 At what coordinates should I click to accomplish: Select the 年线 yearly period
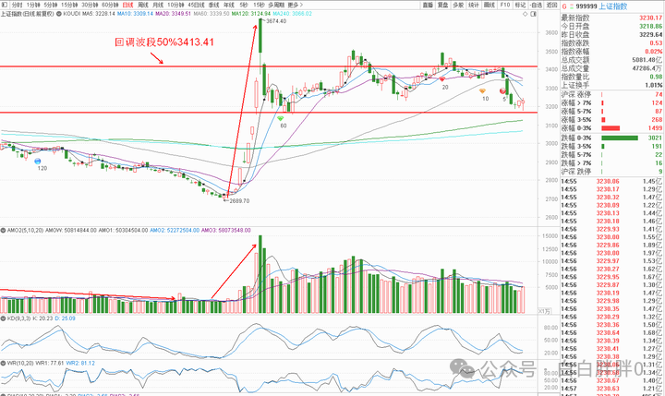tap(229, 5)
